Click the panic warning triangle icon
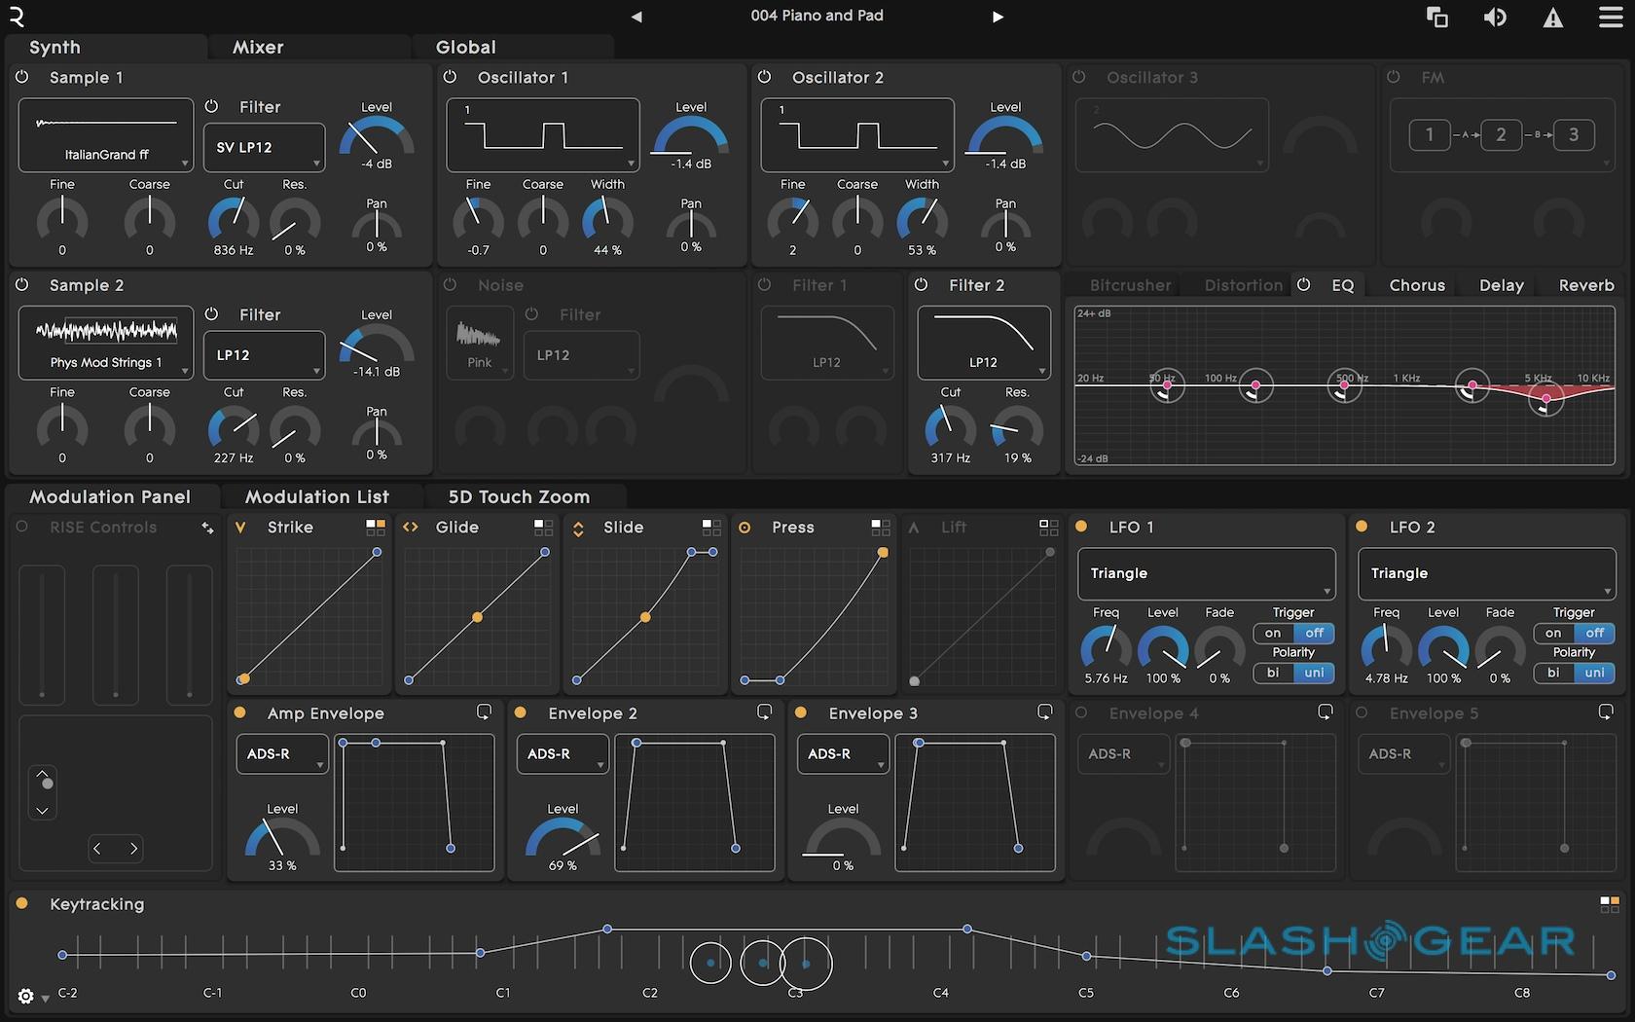The image size is (1635, 1022). click(x=1553, y=18)
